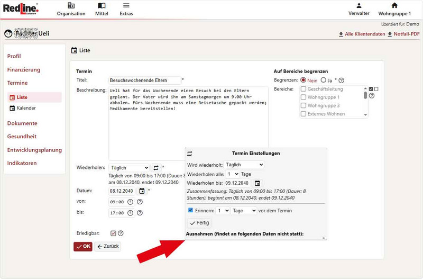423x279 pixels.
Task: Uncheck the Erinnern checkbox
Action: (x=191, y=211)
